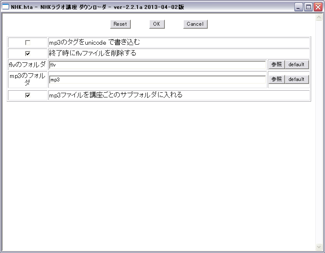Screen dimensions: 325x253
Task: Confirm settings with the OK button
Action: click(x=157, y=24)
